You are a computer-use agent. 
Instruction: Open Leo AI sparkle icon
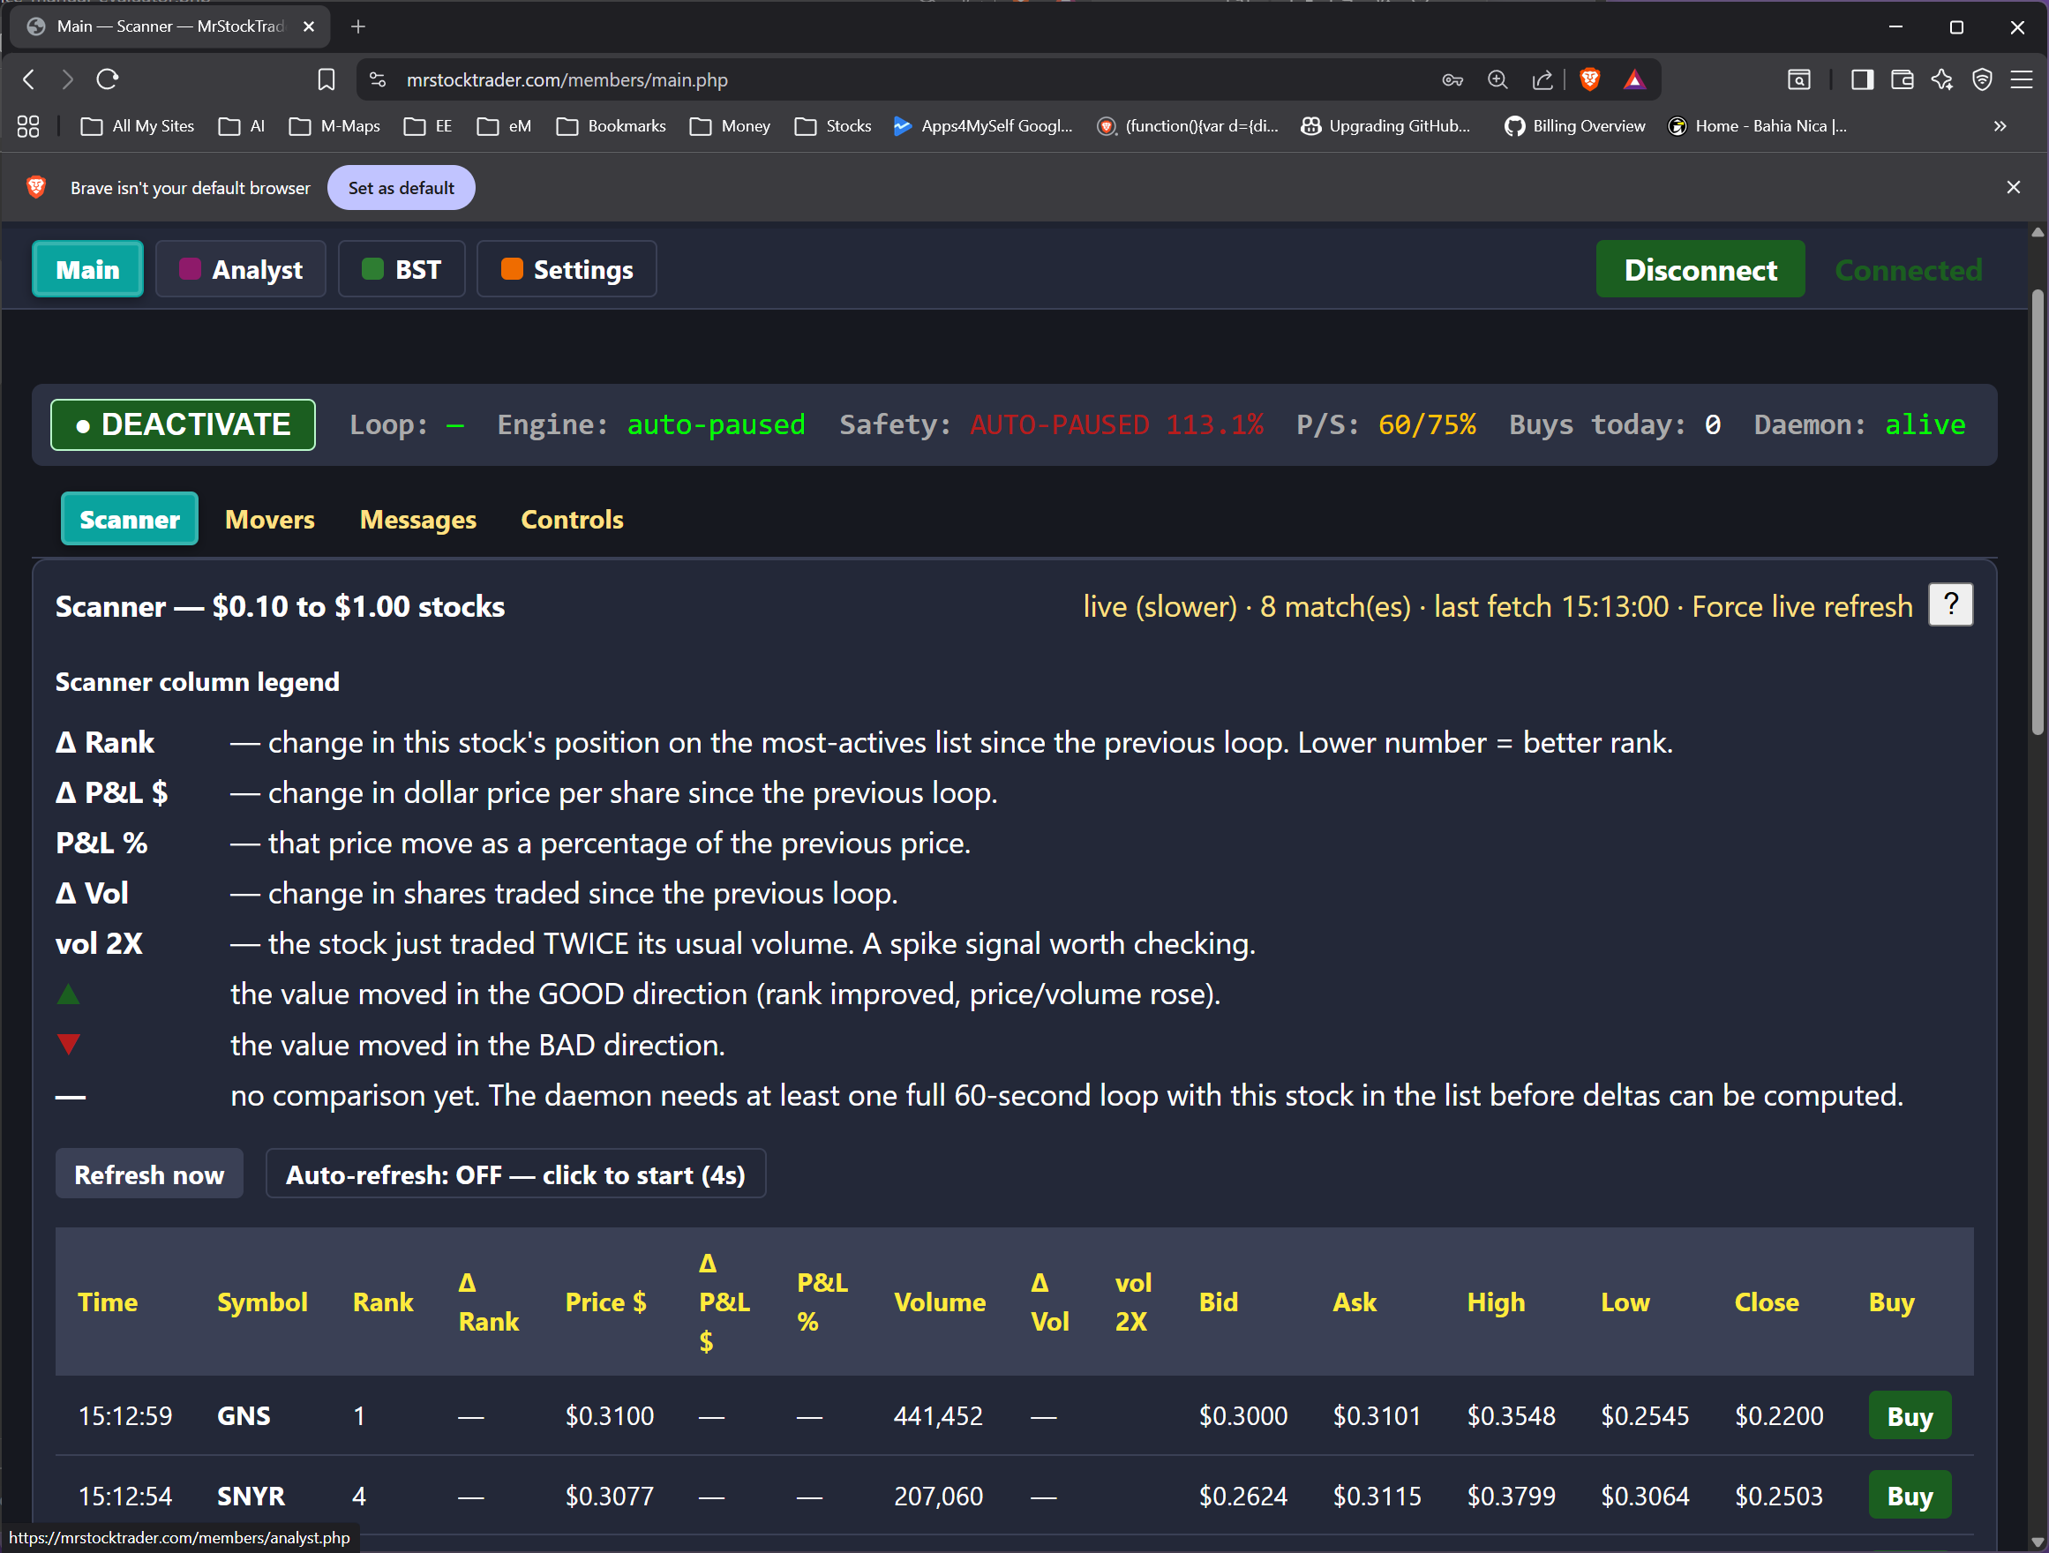click(1941, 79)
